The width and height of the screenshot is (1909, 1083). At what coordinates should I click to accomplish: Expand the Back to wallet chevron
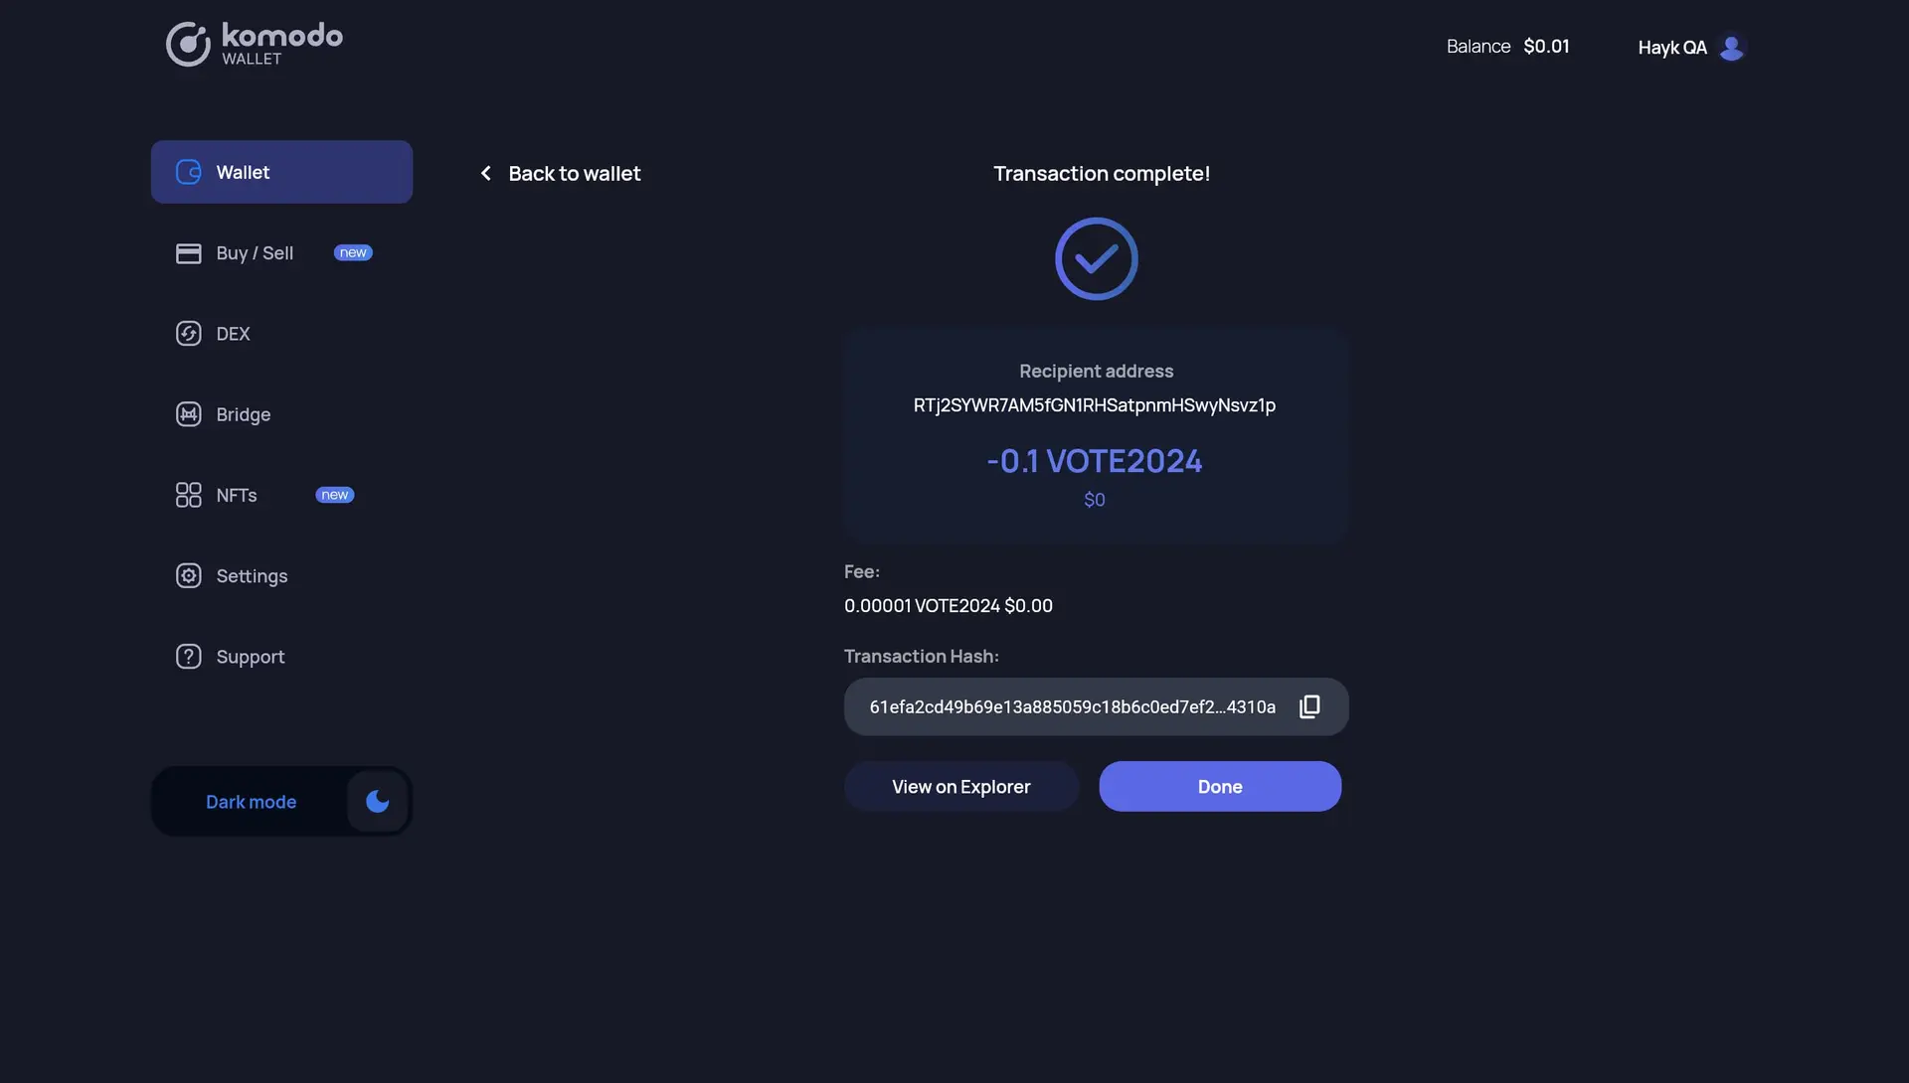pos(485,173)
